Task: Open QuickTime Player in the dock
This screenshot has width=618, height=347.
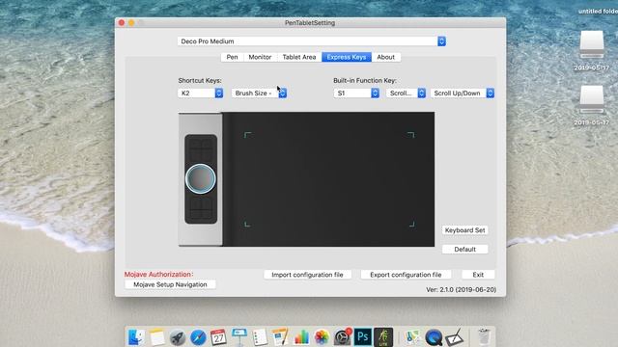Action: [434, 337]
